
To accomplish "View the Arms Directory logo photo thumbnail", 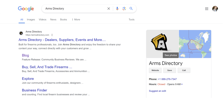I will click(x=163, y=44).
